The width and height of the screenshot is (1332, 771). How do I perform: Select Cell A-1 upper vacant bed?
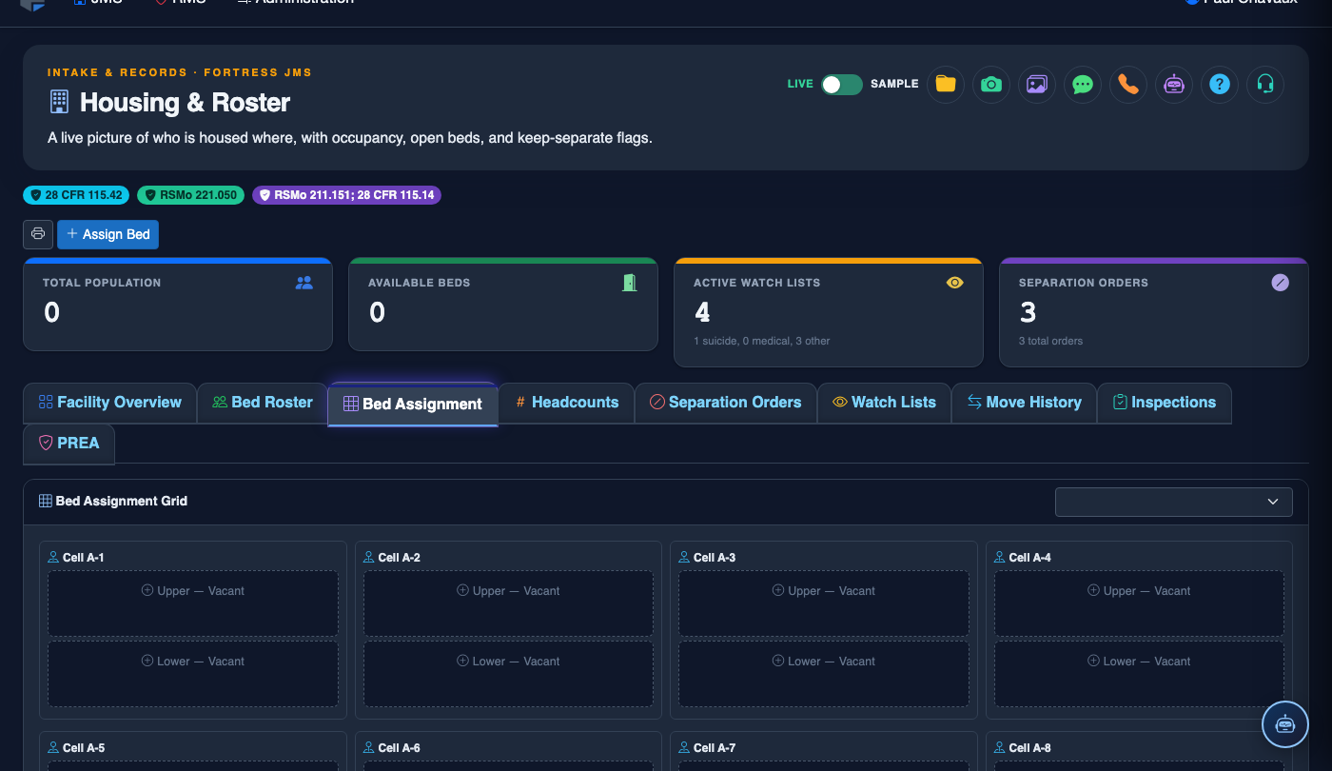tap(193, 603)
